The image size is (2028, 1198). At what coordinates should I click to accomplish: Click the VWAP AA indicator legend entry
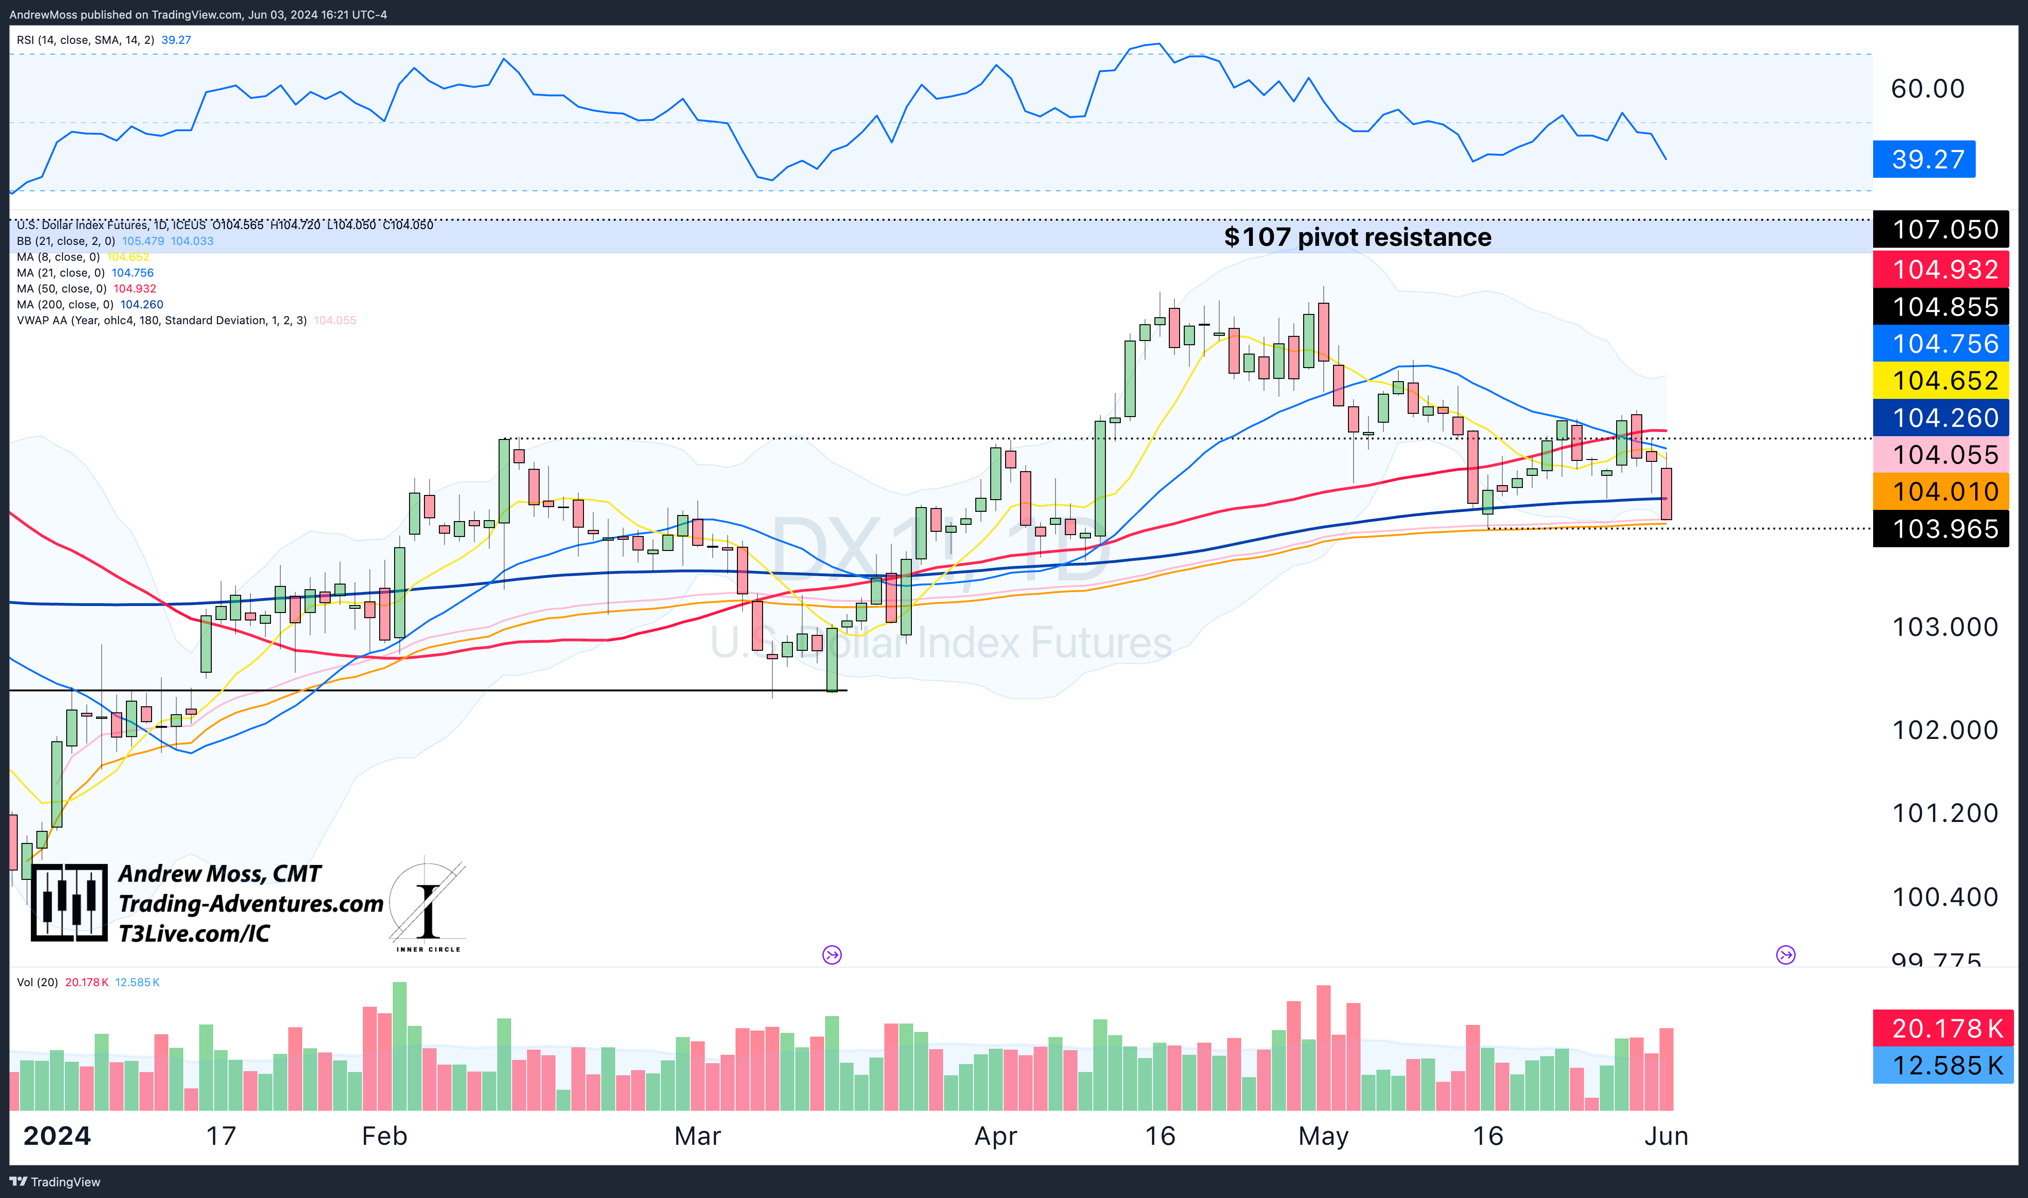tap(161, 320)
